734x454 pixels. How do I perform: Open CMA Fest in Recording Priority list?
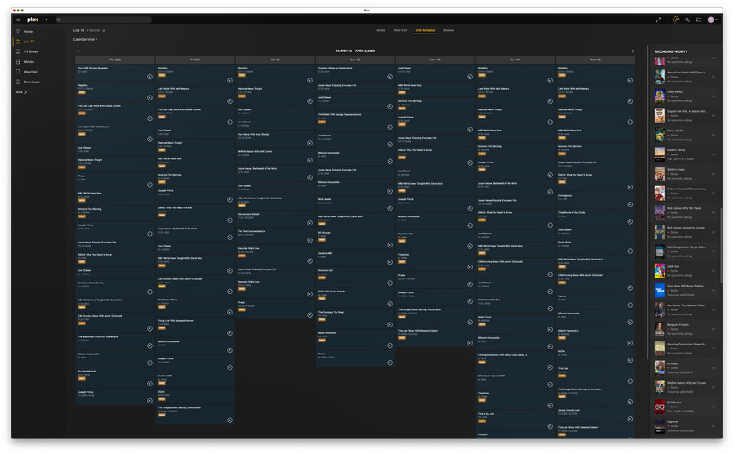[685, 270]
